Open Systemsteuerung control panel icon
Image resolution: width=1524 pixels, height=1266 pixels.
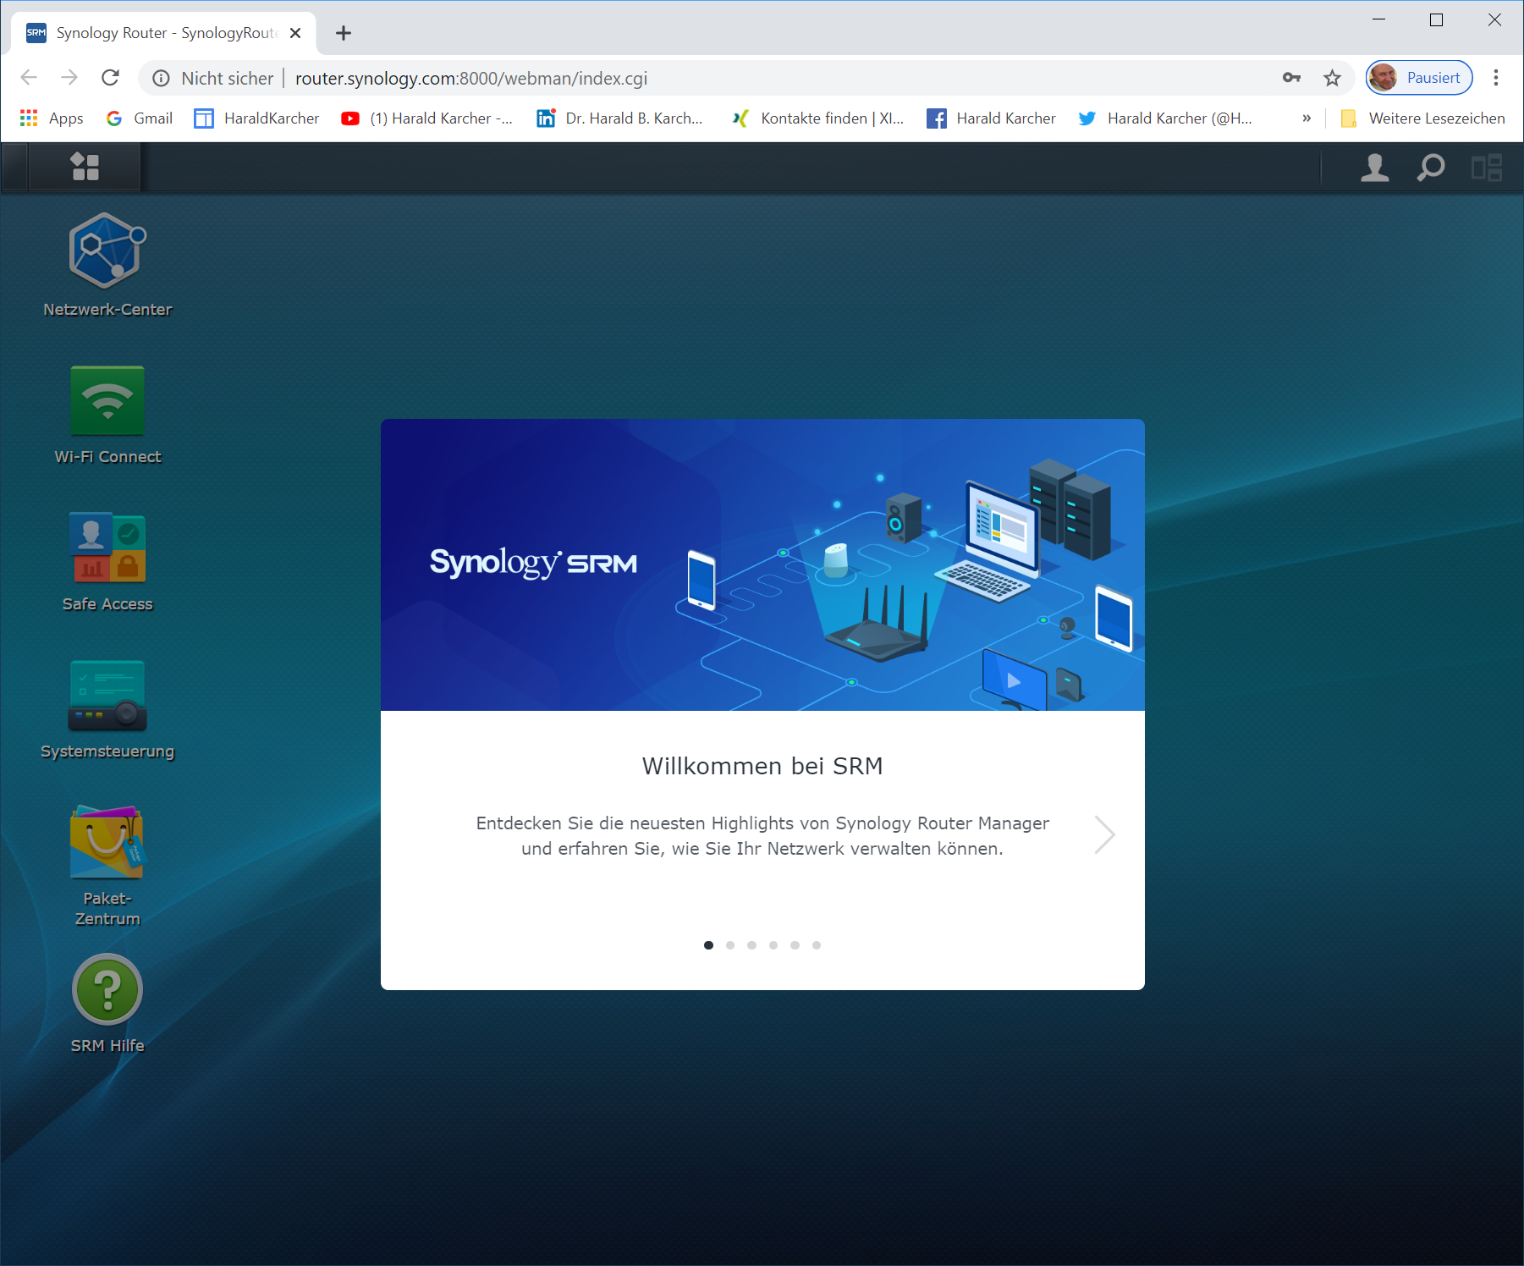pos(107,695)
